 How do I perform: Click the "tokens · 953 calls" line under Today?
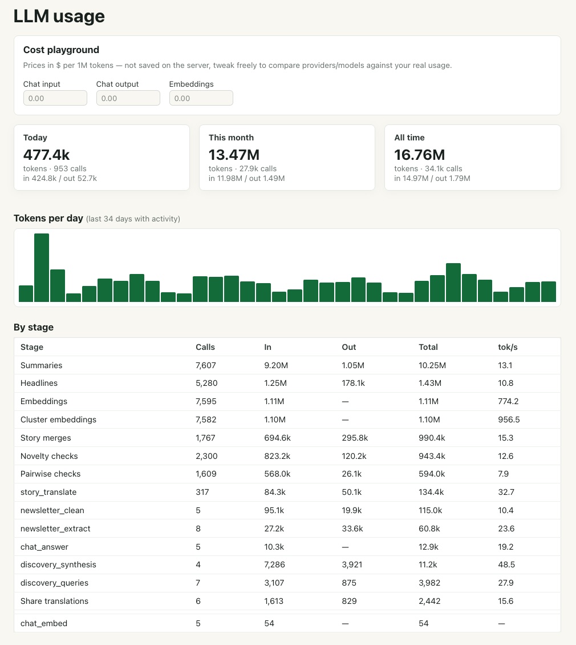click(55, 168)
